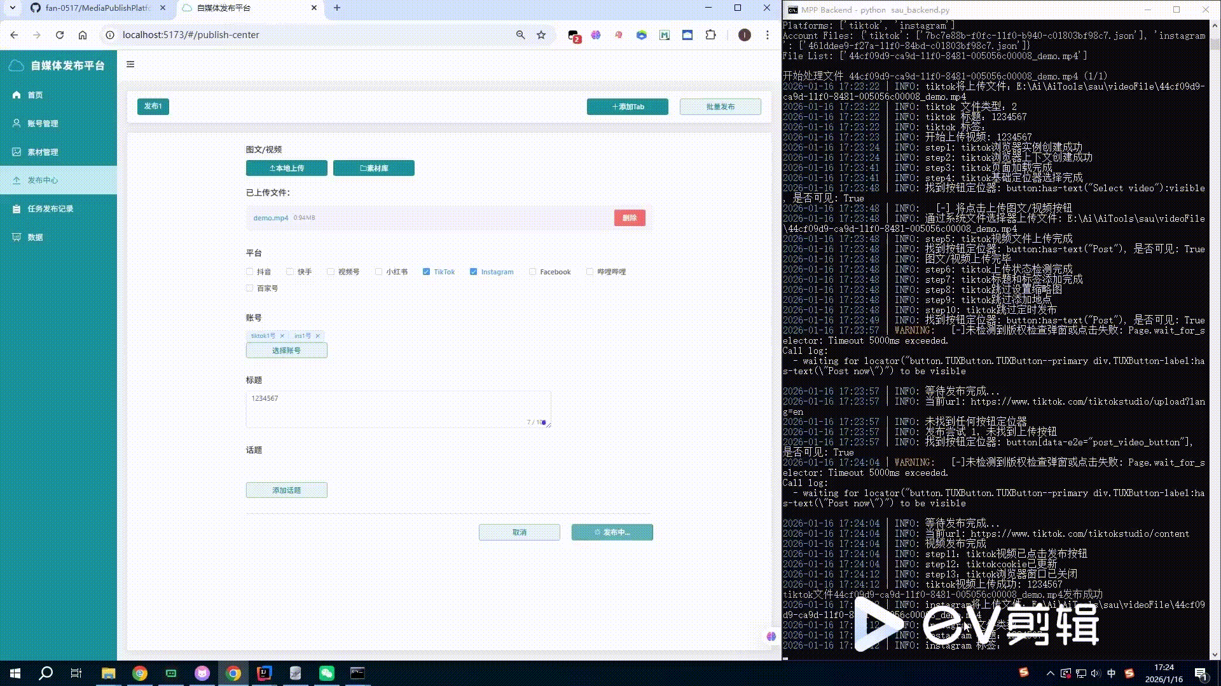Bookmark page with the star icon
Image resolution: width=1221 pixels, height=686 pixels.
(x=541, y=35)
